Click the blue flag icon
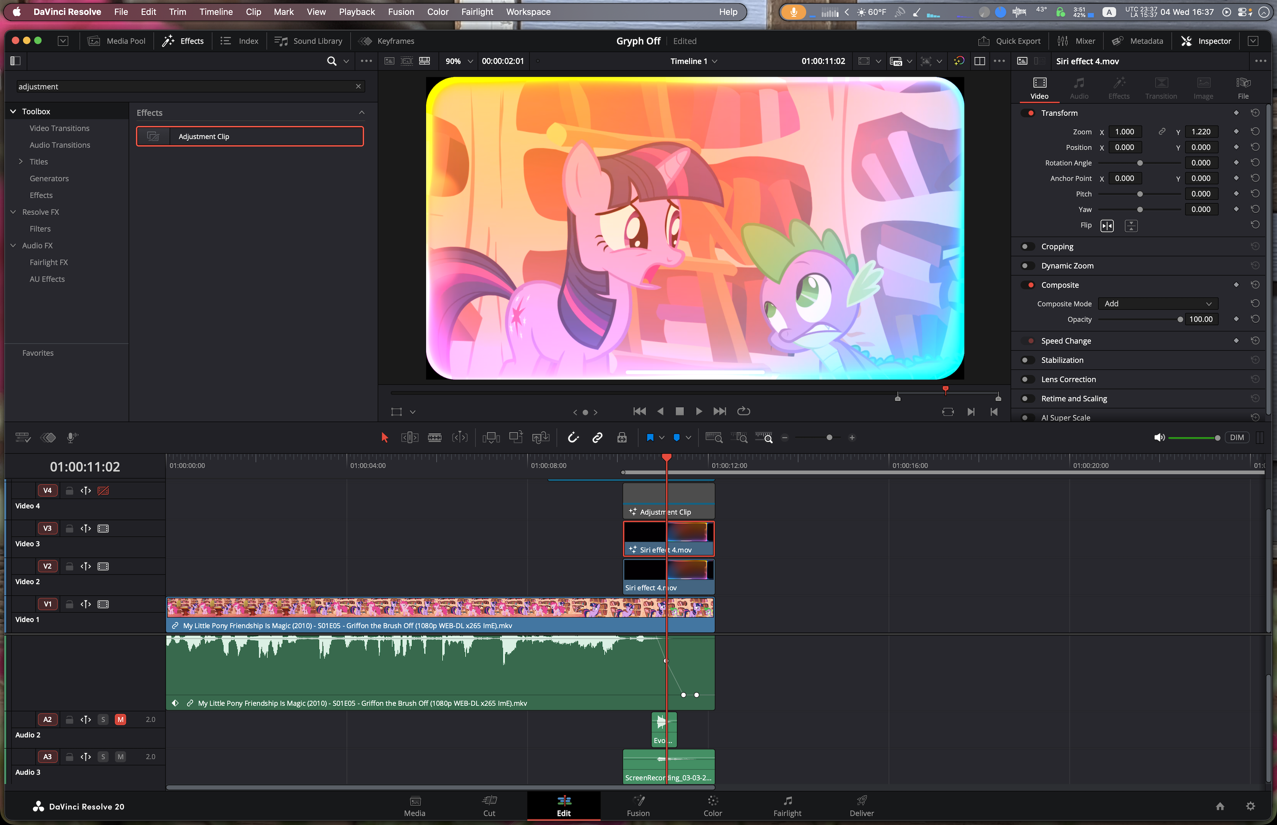The width and height of the screenshot is (1277, 825). pos(650,438)
